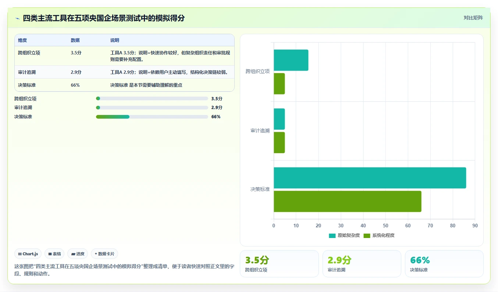Click the caption paragraph starting 这张图把
Image resolution: width=498 pixels, height=292 pixels.
124,270
